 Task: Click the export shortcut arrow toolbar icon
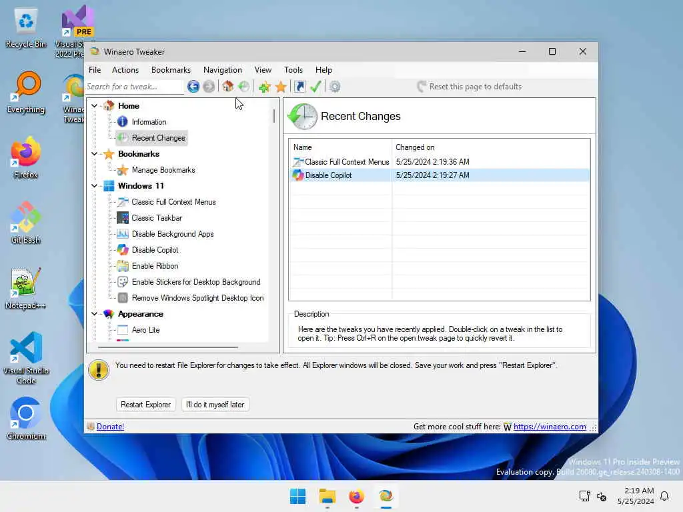click(299, 86)
